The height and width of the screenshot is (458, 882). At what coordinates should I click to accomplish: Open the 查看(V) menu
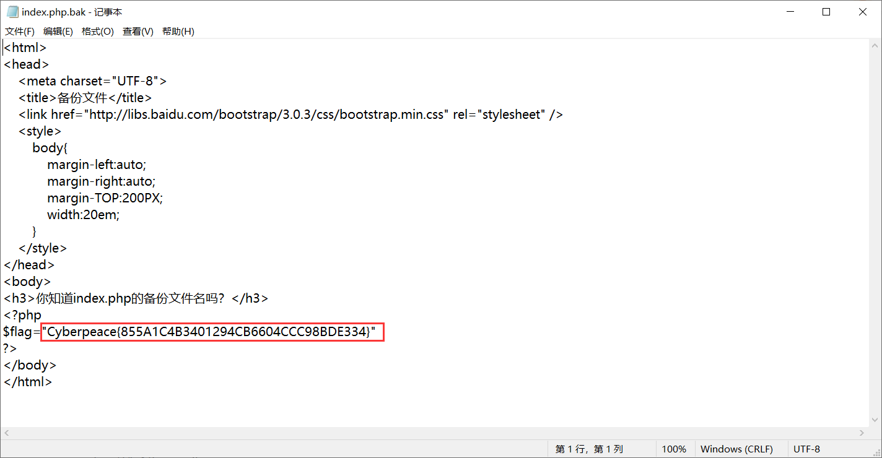point(138,31)
